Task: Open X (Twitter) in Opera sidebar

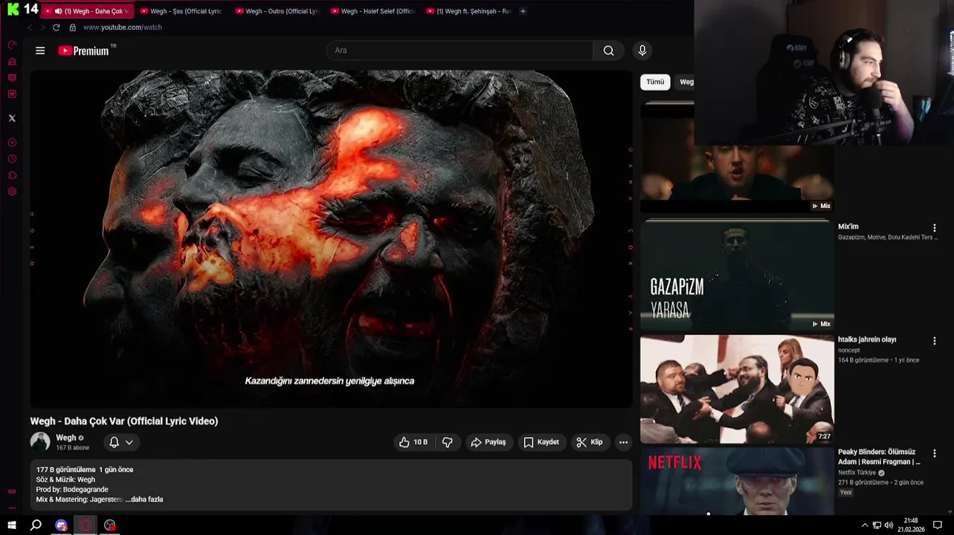Action: (12, 118)
